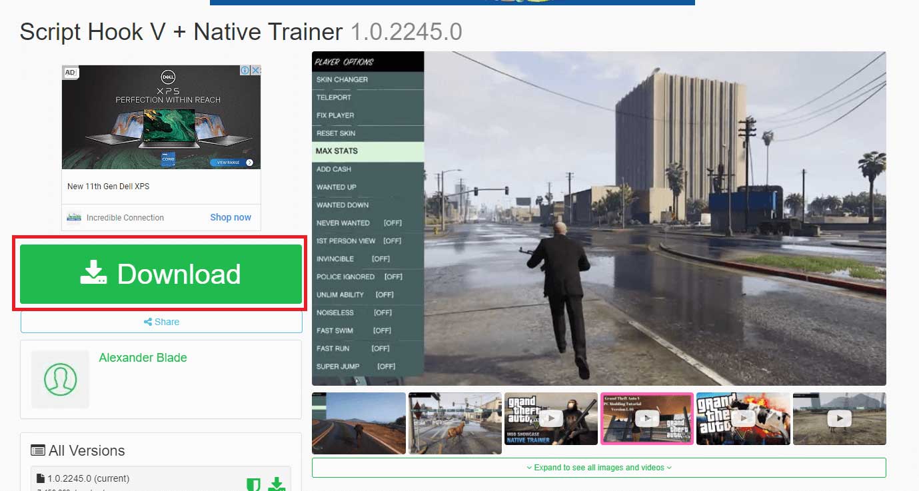Click the All Versions list icon
919x491 pixels.
click(38, 450)
